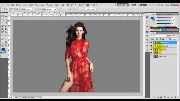Screen dimensions: 180x101
Task: Toggle visibility of Layer 1 copy 3
Action: click(x=151, y=43)
